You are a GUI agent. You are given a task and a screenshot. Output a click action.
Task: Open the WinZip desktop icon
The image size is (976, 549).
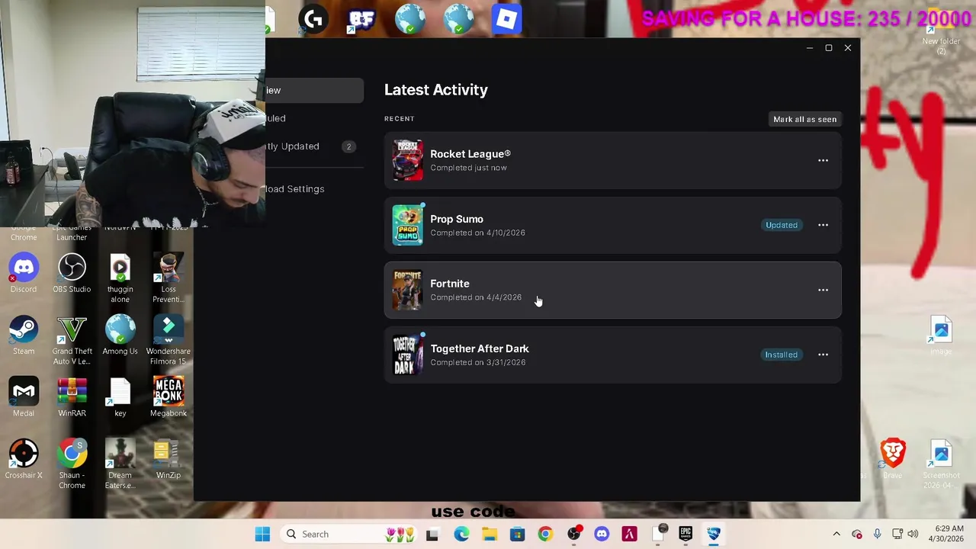click(169, 460)
